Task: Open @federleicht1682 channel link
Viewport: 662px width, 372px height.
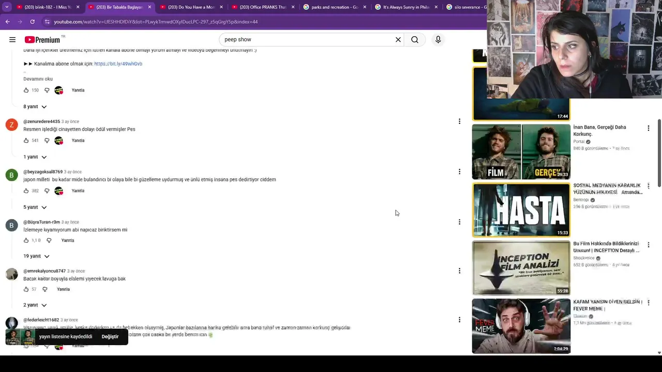Action: click(x=41, y=320)
